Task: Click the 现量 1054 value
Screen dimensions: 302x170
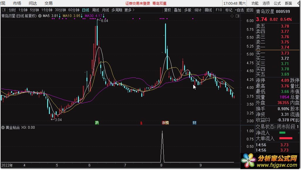Action: tap(284, 97)
